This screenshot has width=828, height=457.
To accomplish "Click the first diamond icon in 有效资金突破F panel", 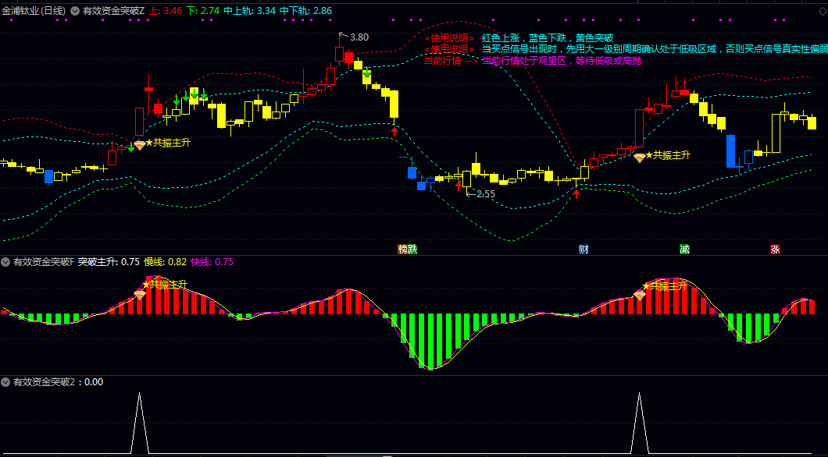I will tap(139, 295).
